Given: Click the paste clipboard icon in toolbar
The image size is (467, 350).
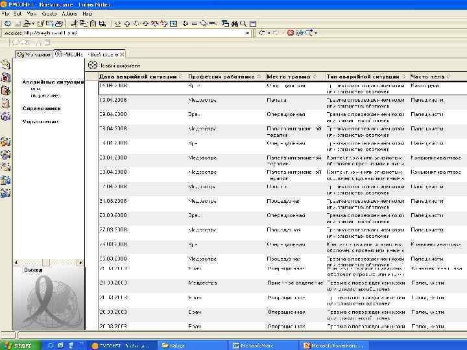Looking at the screenshot, I should pos(93,23).
